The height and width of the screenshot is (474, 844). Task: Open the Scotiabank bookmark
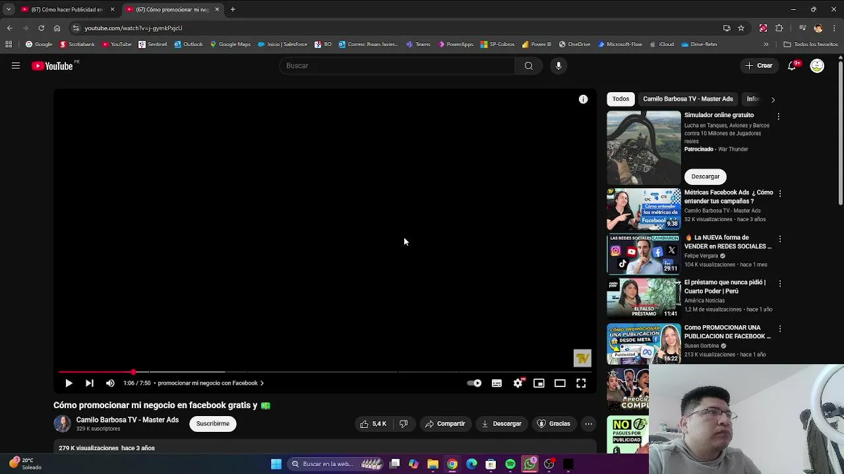click(x=77, y=45)
